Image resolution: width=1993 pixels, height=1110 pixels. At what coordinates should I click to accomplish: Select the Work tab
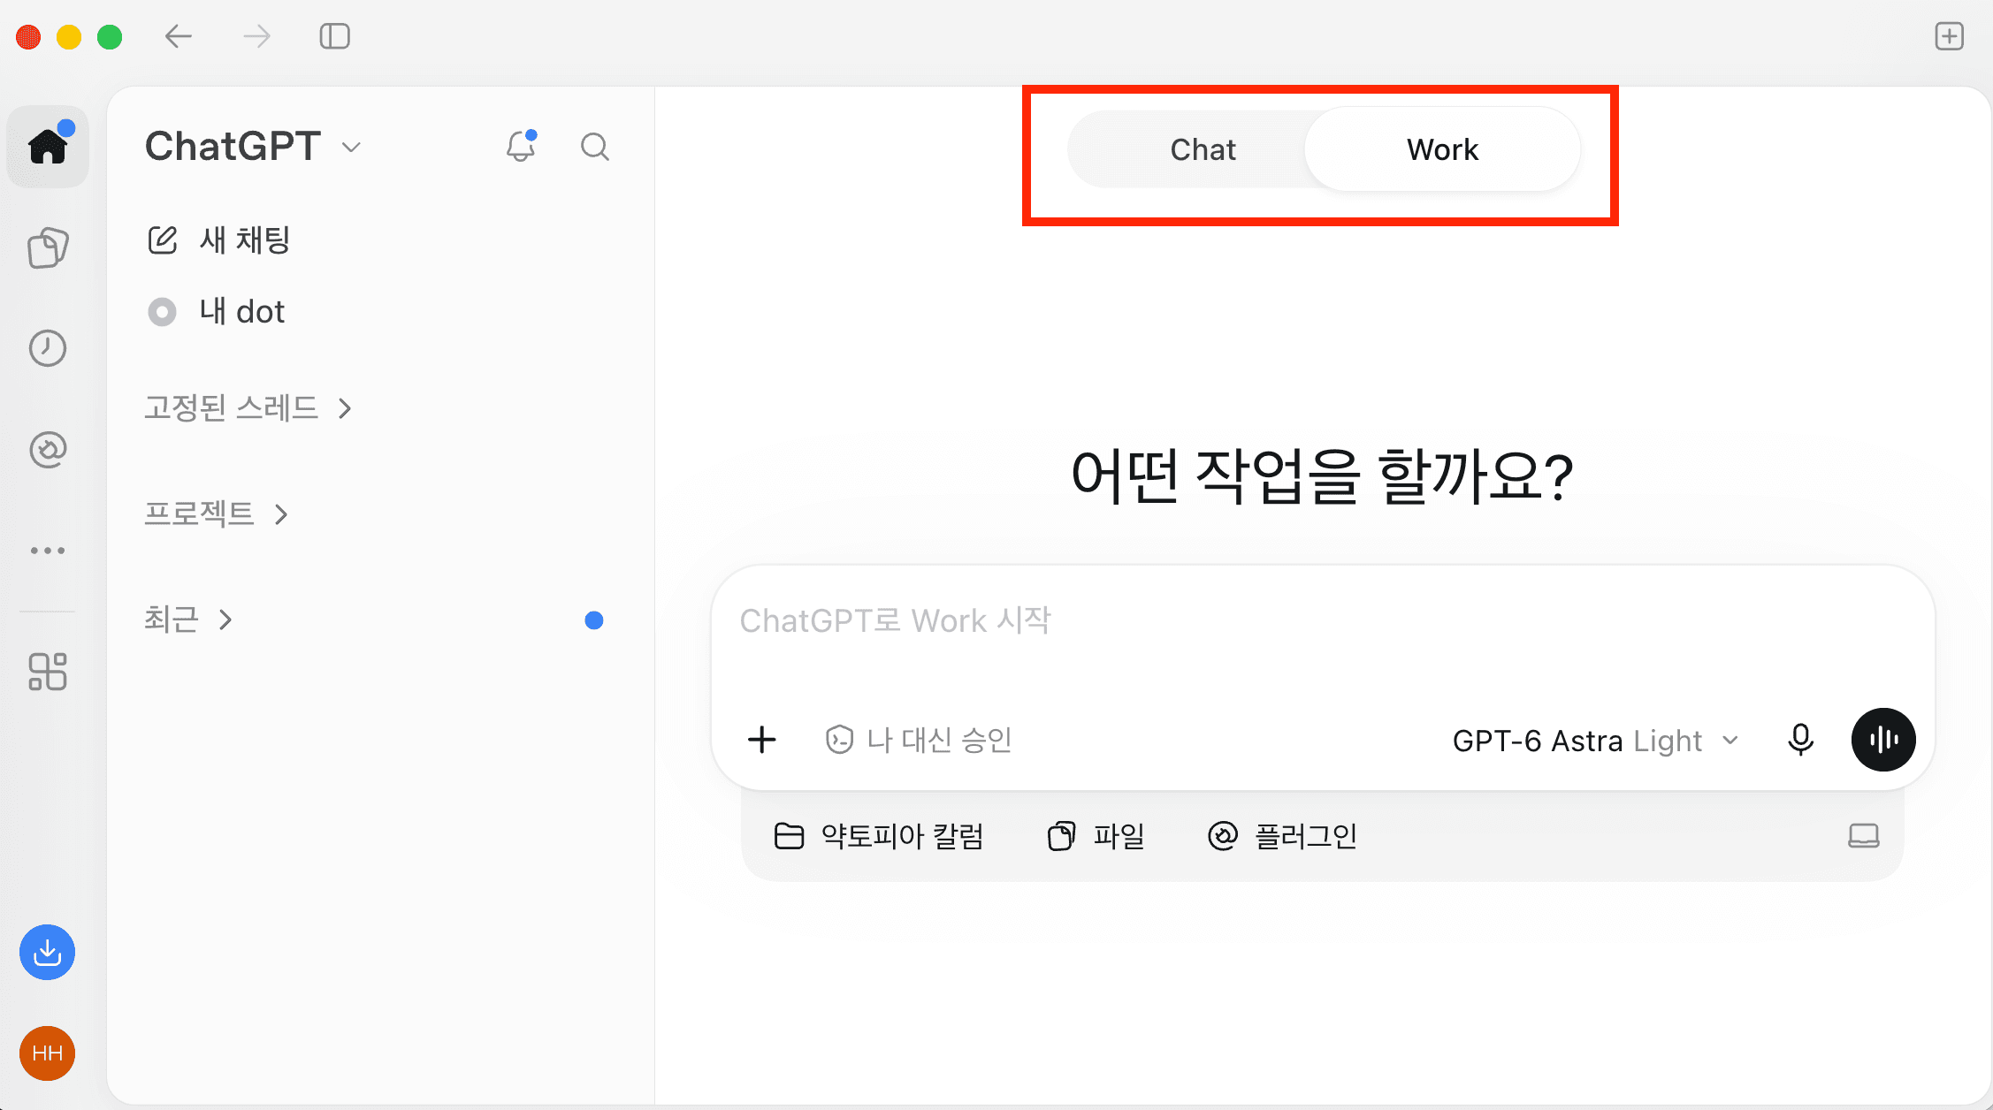click(1442, 149)
